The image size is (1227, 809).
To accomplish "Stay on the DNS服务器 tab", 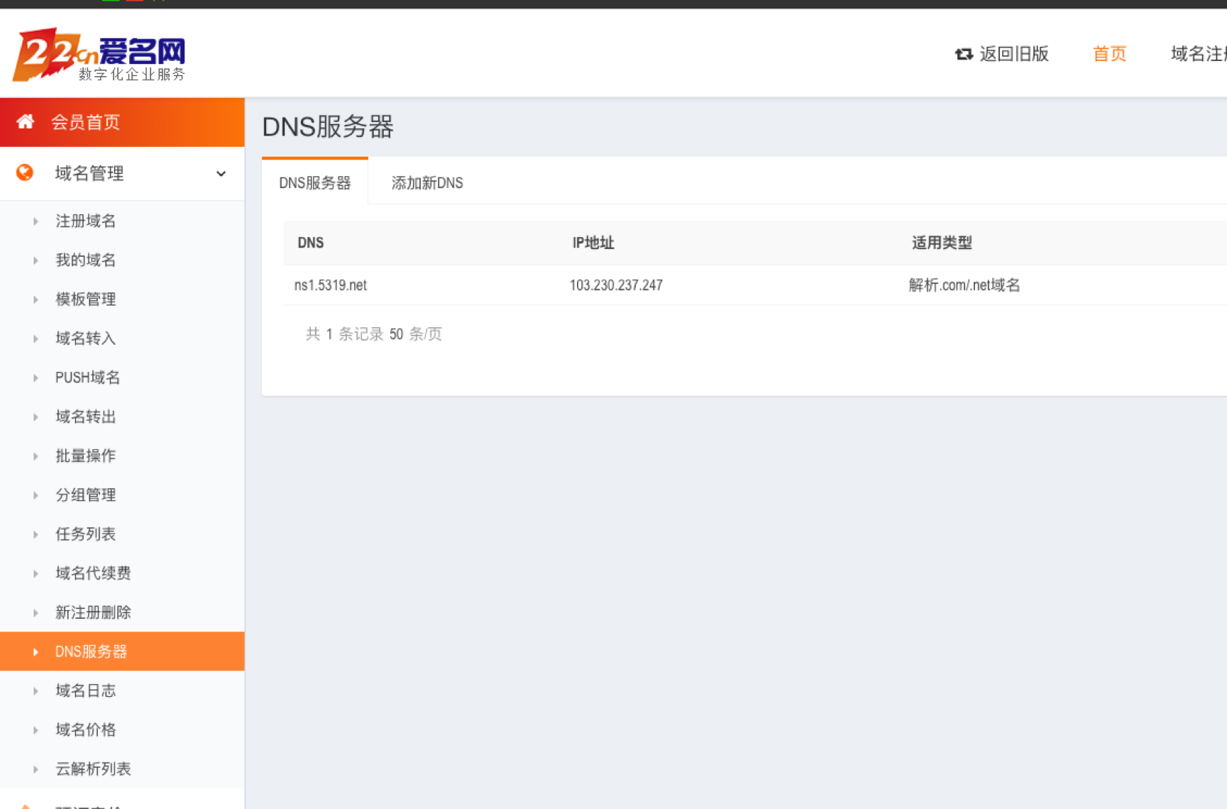I will click(315, 182).
